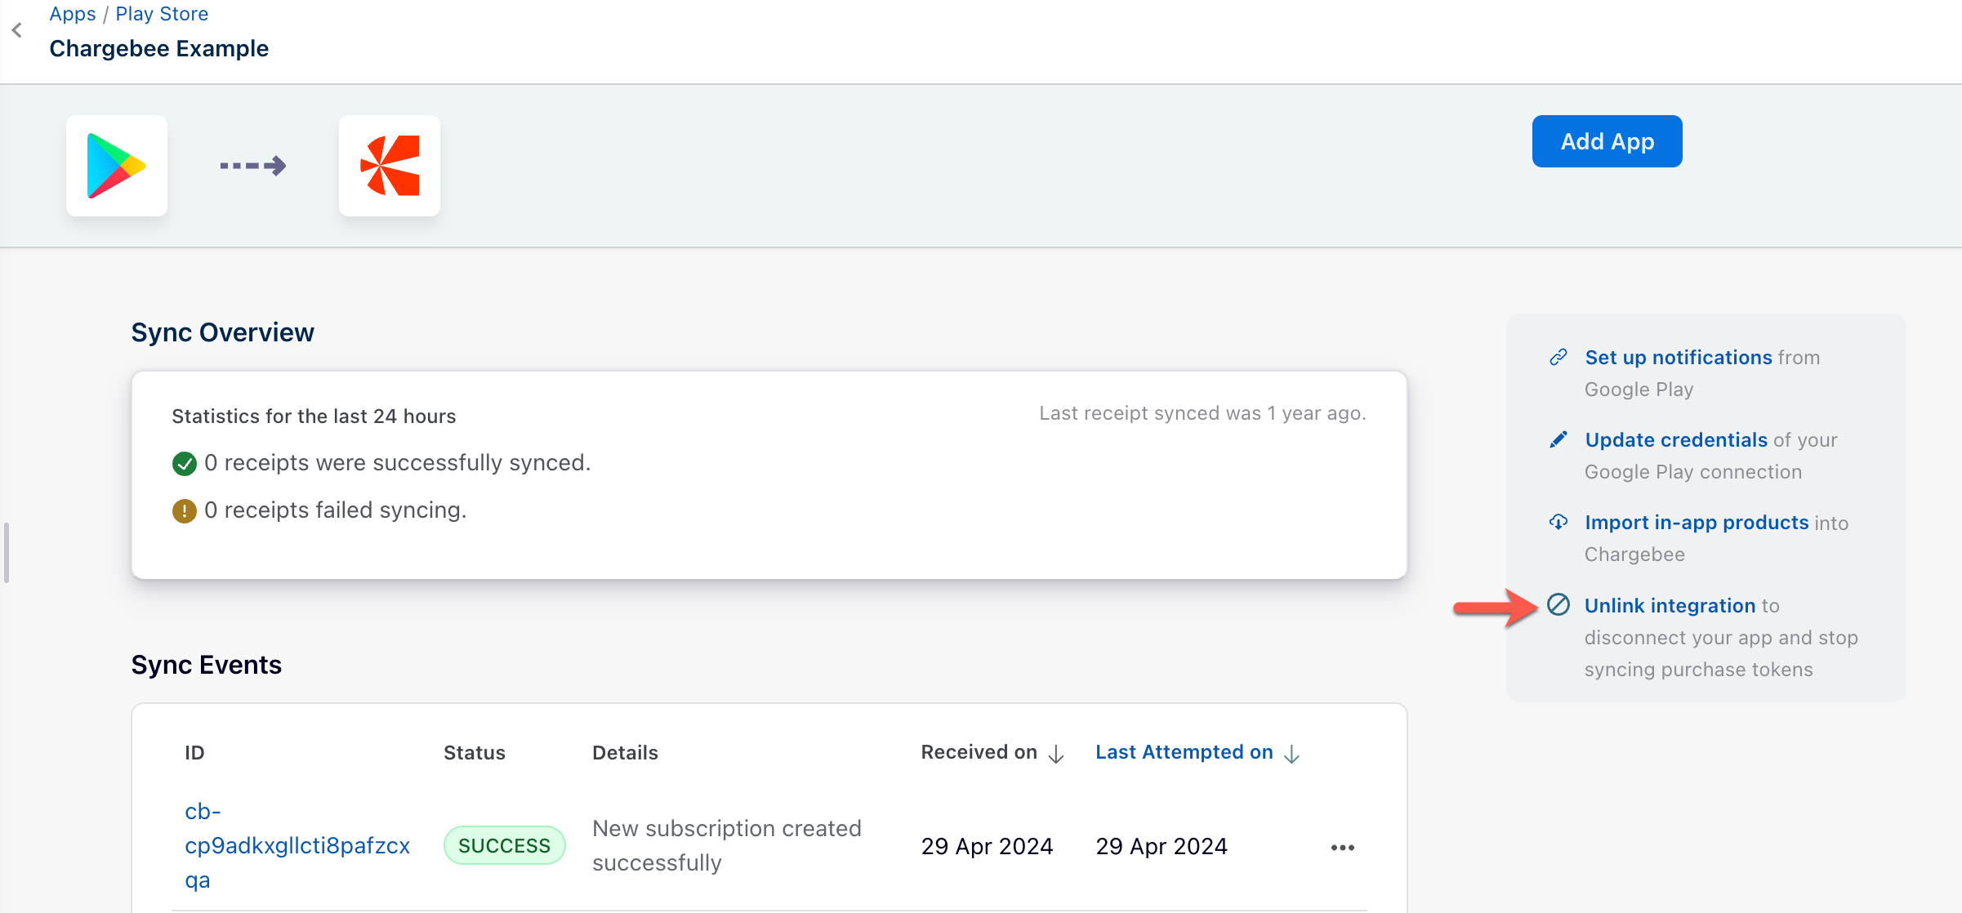
Task: Open the Set up notifications link
Action: click(1678, 358)
